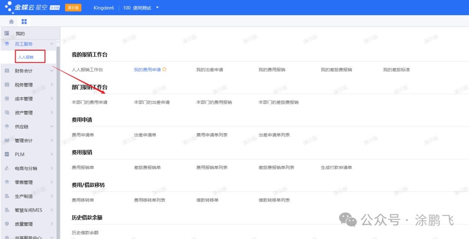
Task: Collapse the 员工服务 menu chevron
Action: [52, 44]
